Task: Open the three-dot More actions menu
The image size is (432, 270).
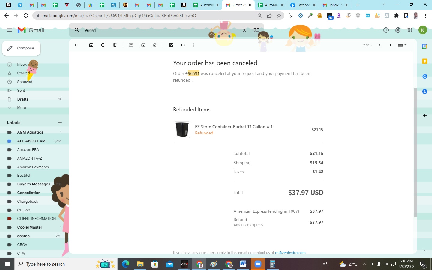Action: click(194, 45)
